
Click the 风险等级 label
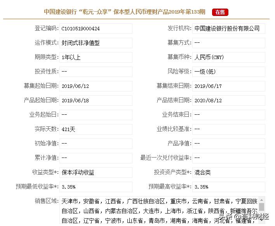179,72
